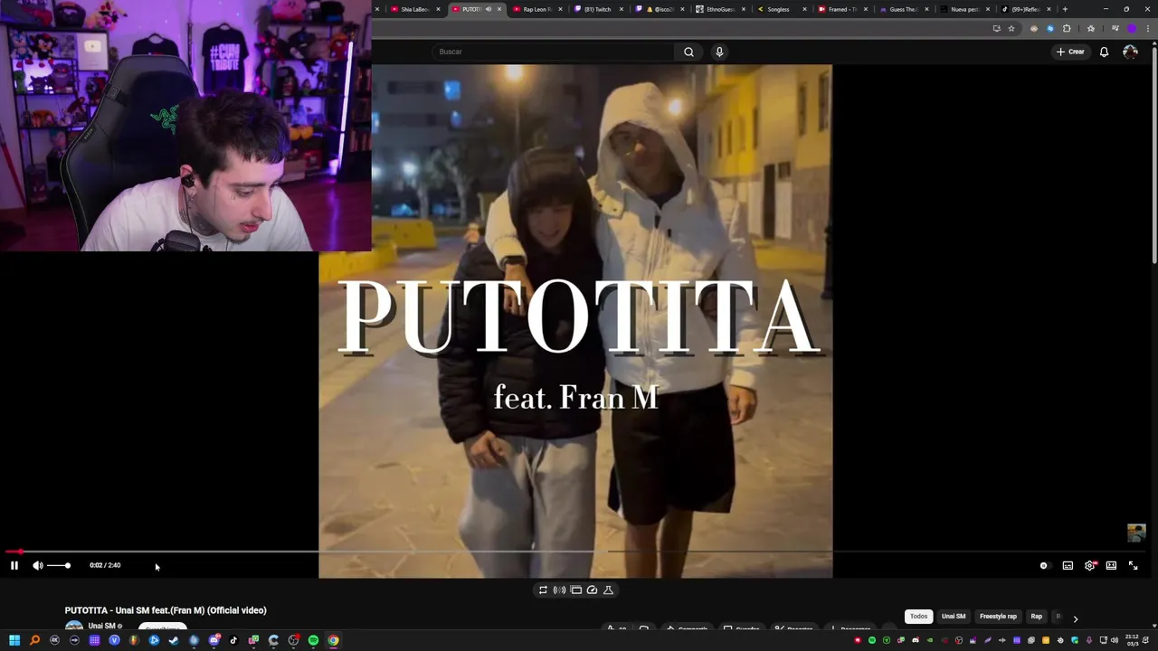
Task: Click the channel watermark thumbnail on the video
Action: pos(1136,533)
